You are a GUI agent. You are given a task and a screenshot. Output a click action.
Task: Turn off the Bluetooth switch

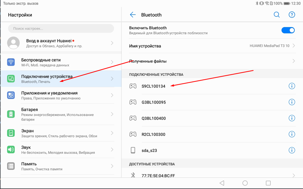288,30
